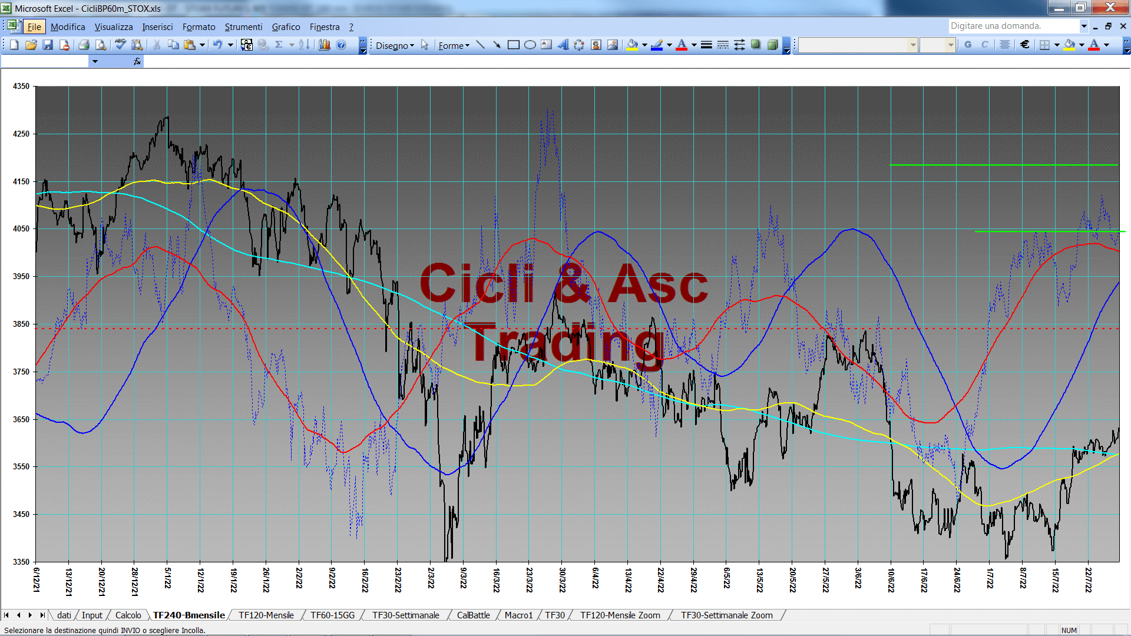This screenshot has width=1131, height=636.
Task: Open a file with the folder icon
Action: 31,45
